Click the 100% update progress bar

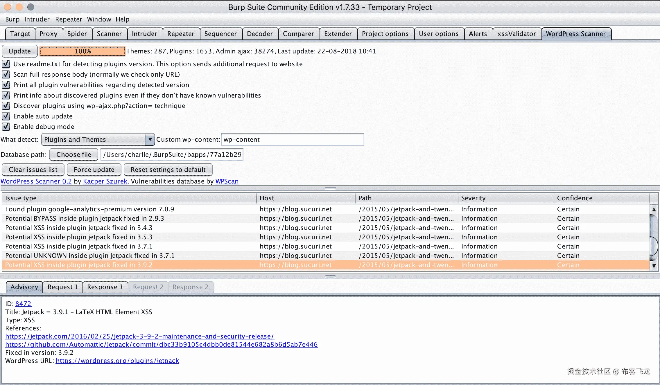pos(82,51)
